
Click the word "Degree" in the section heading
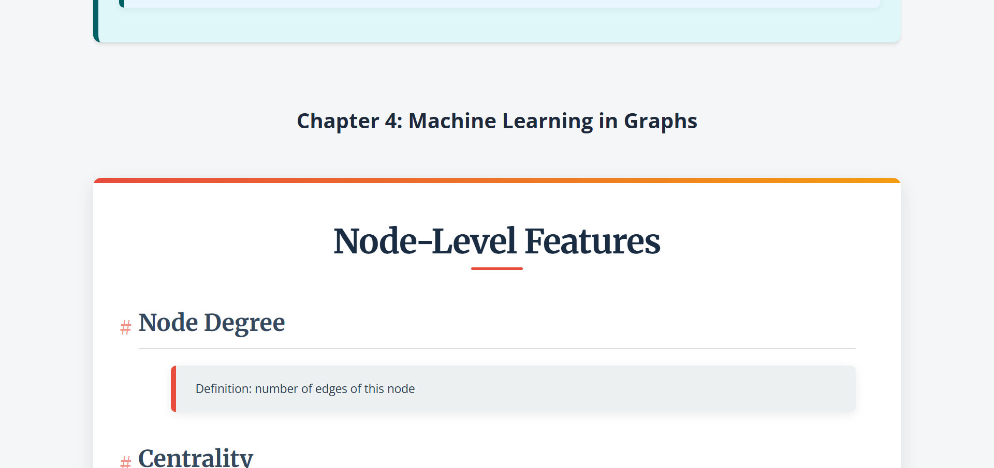point(244,323)
